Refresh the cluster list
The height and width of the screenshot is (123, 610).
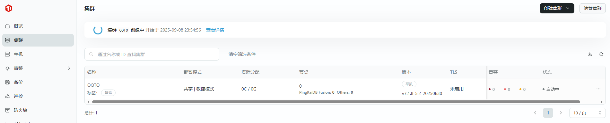tap(601, 54)
